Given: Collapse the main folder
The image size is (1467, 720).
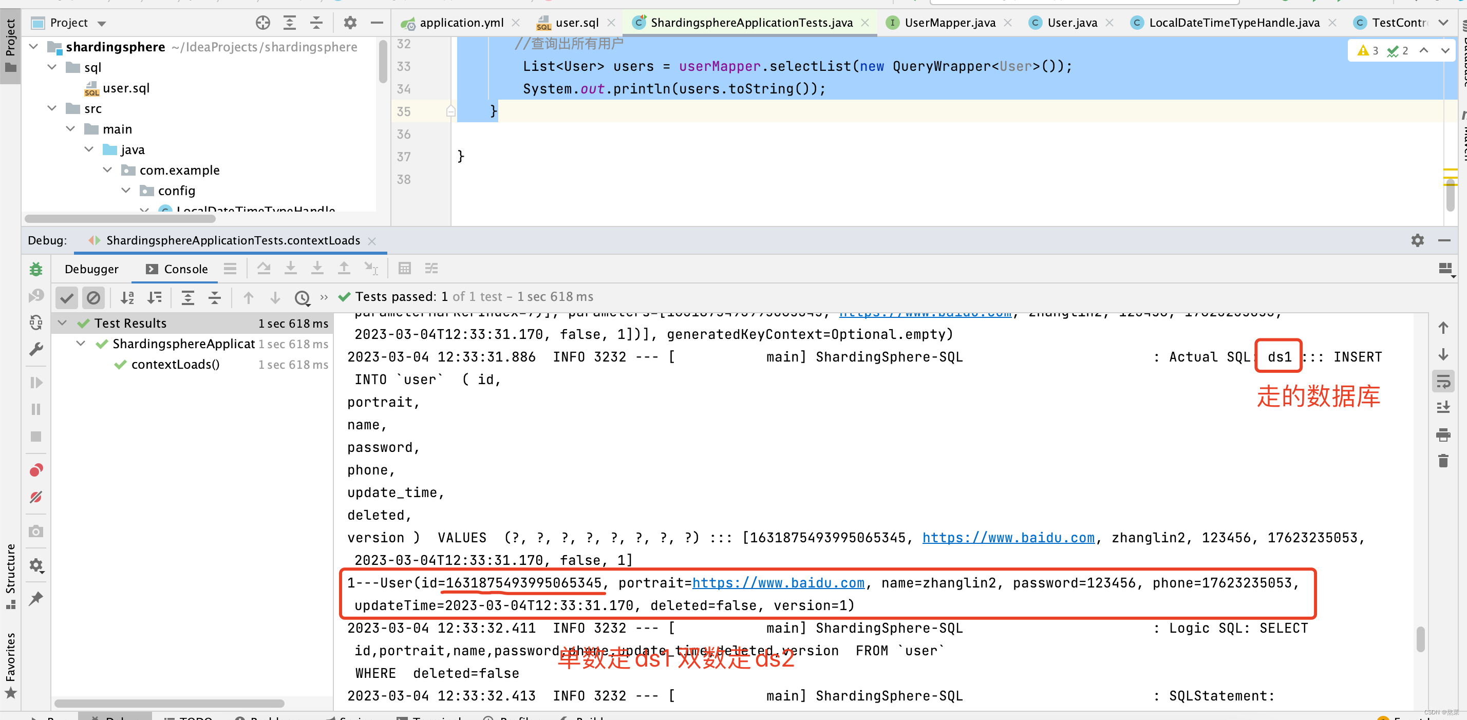Looking at the screenshot, I should pyautogui.click(x=70, y=128).
